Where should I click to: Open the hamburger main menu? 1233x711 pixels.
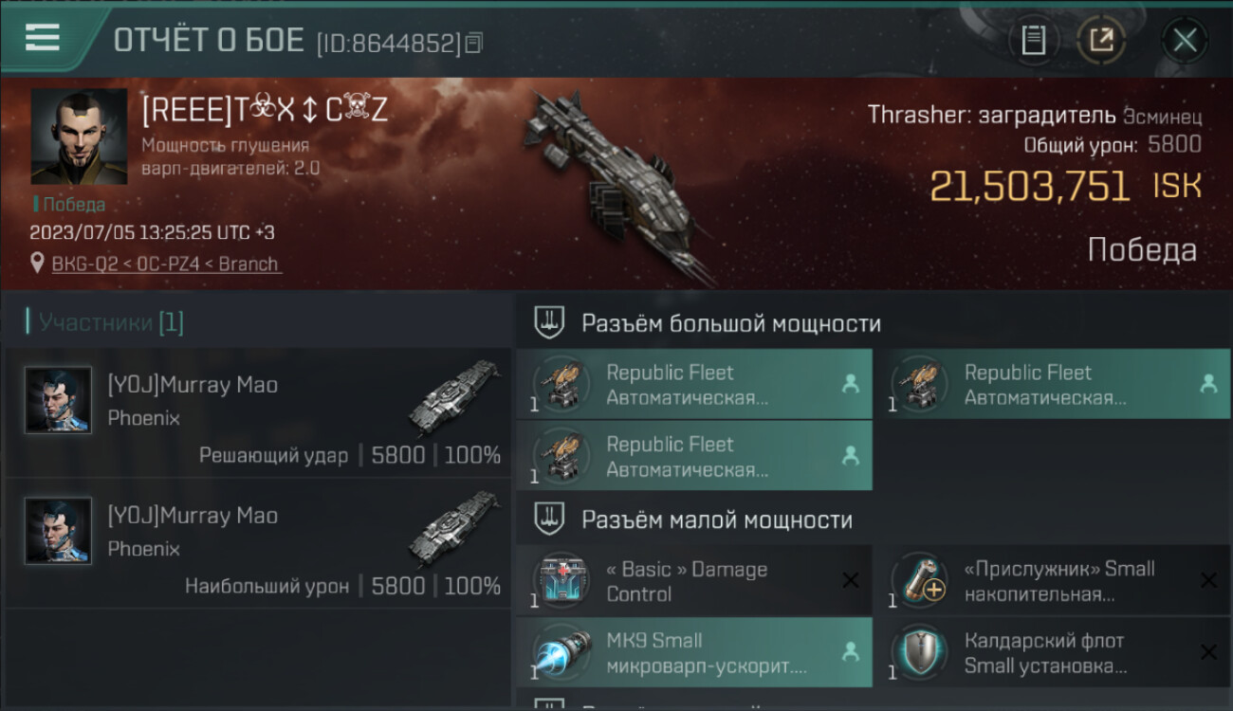pos(43,37)
